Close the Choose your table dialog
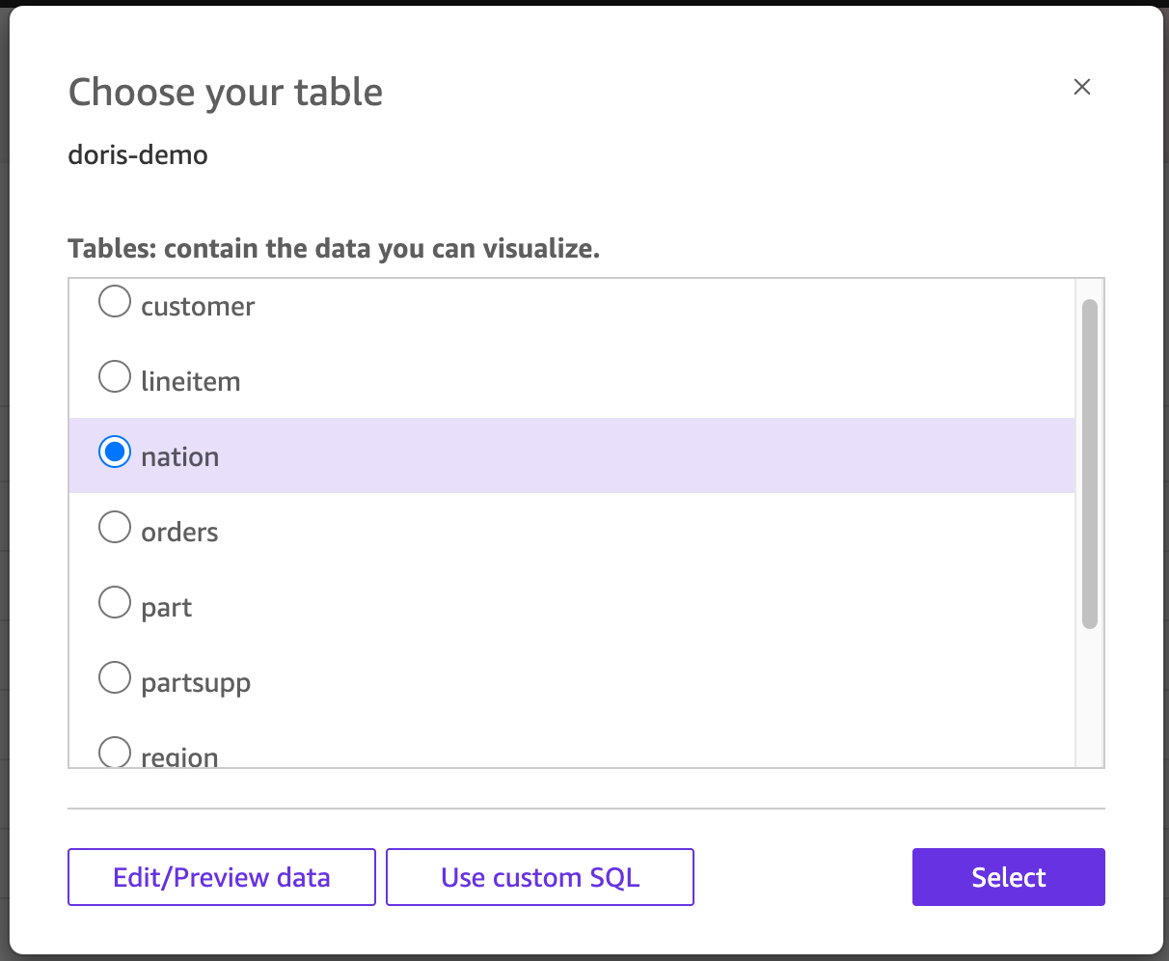Screen dimensions: 1169x961 pyautogui.click(x=1081, y=87)
